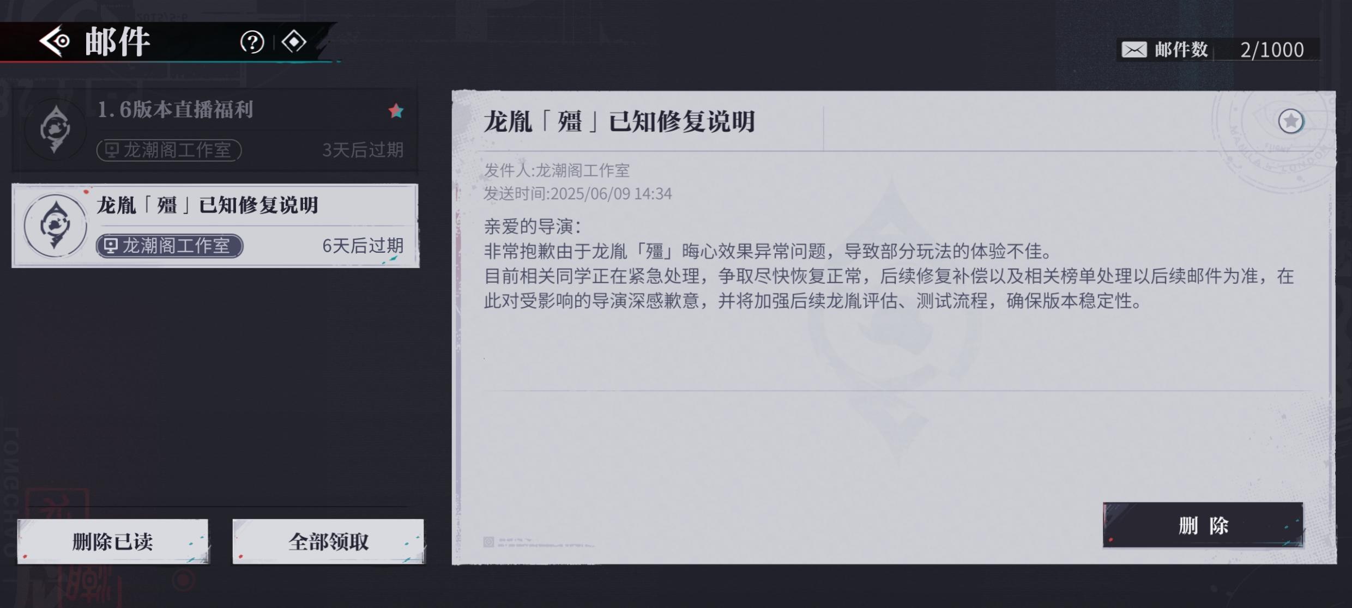The image size is (1352, 608).
Task: Click the avatar icon of 1.6版本直播福利
Action: [x=55, y=130]
